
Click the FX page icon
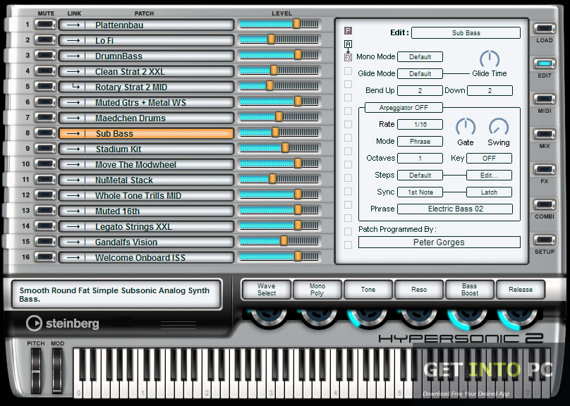point(348,57)
